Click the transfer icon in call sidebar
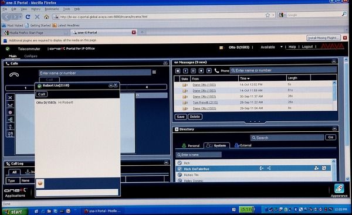 pyautogui.click(x=10, y=120)
